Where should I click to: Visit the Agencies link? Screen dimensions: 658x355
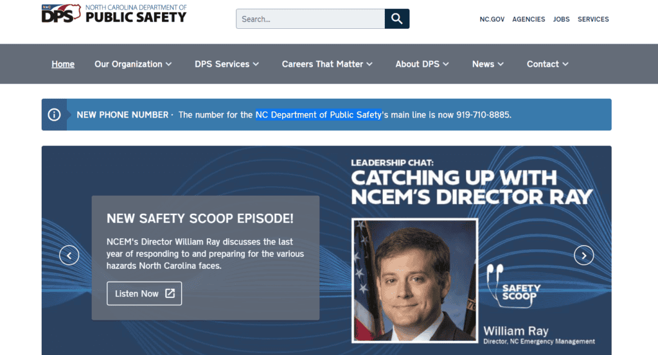[x=528, y=19]
